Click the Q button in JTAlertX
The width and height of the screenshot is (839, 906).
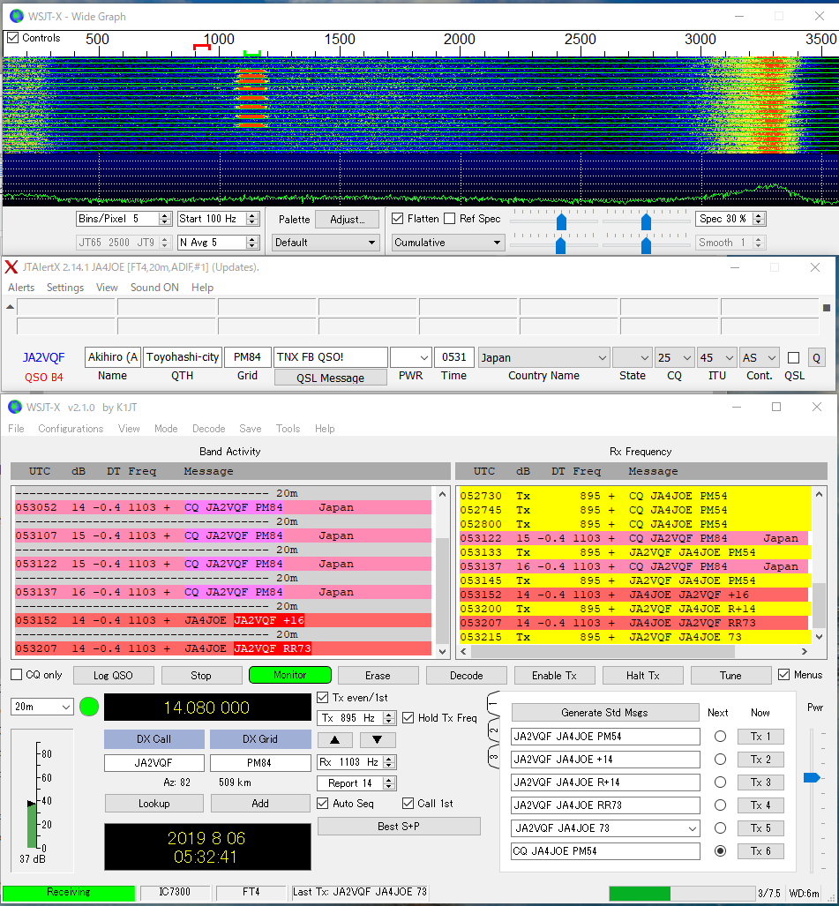[816, 358]
